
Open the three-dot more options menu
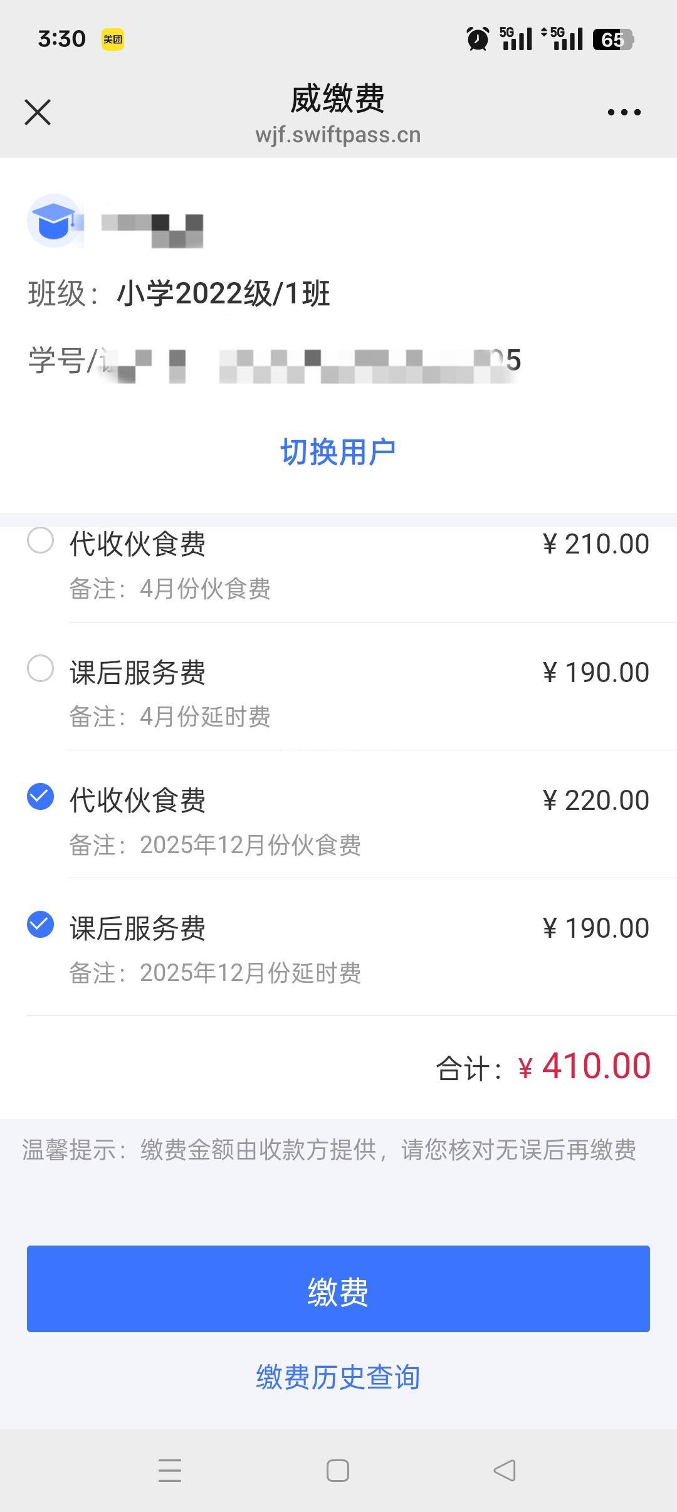pyautogui.click(x=624, y=113)
